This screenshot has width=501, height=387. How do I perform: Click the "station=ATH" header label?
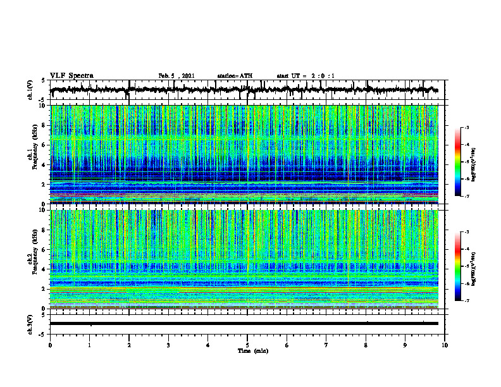pos(235,76)
